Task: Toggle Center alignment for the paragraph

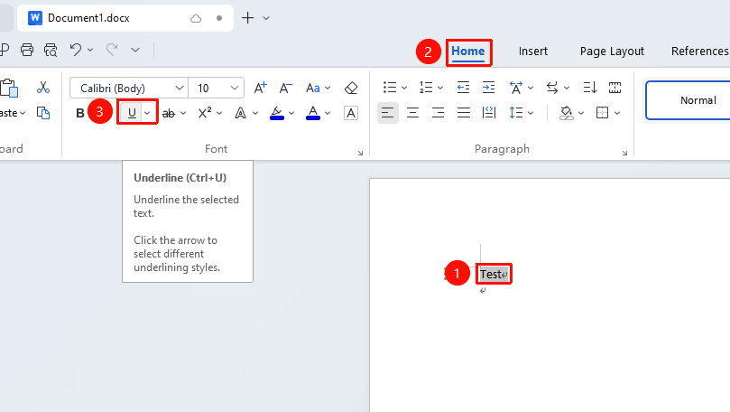Action: click(x=413, y=112)
